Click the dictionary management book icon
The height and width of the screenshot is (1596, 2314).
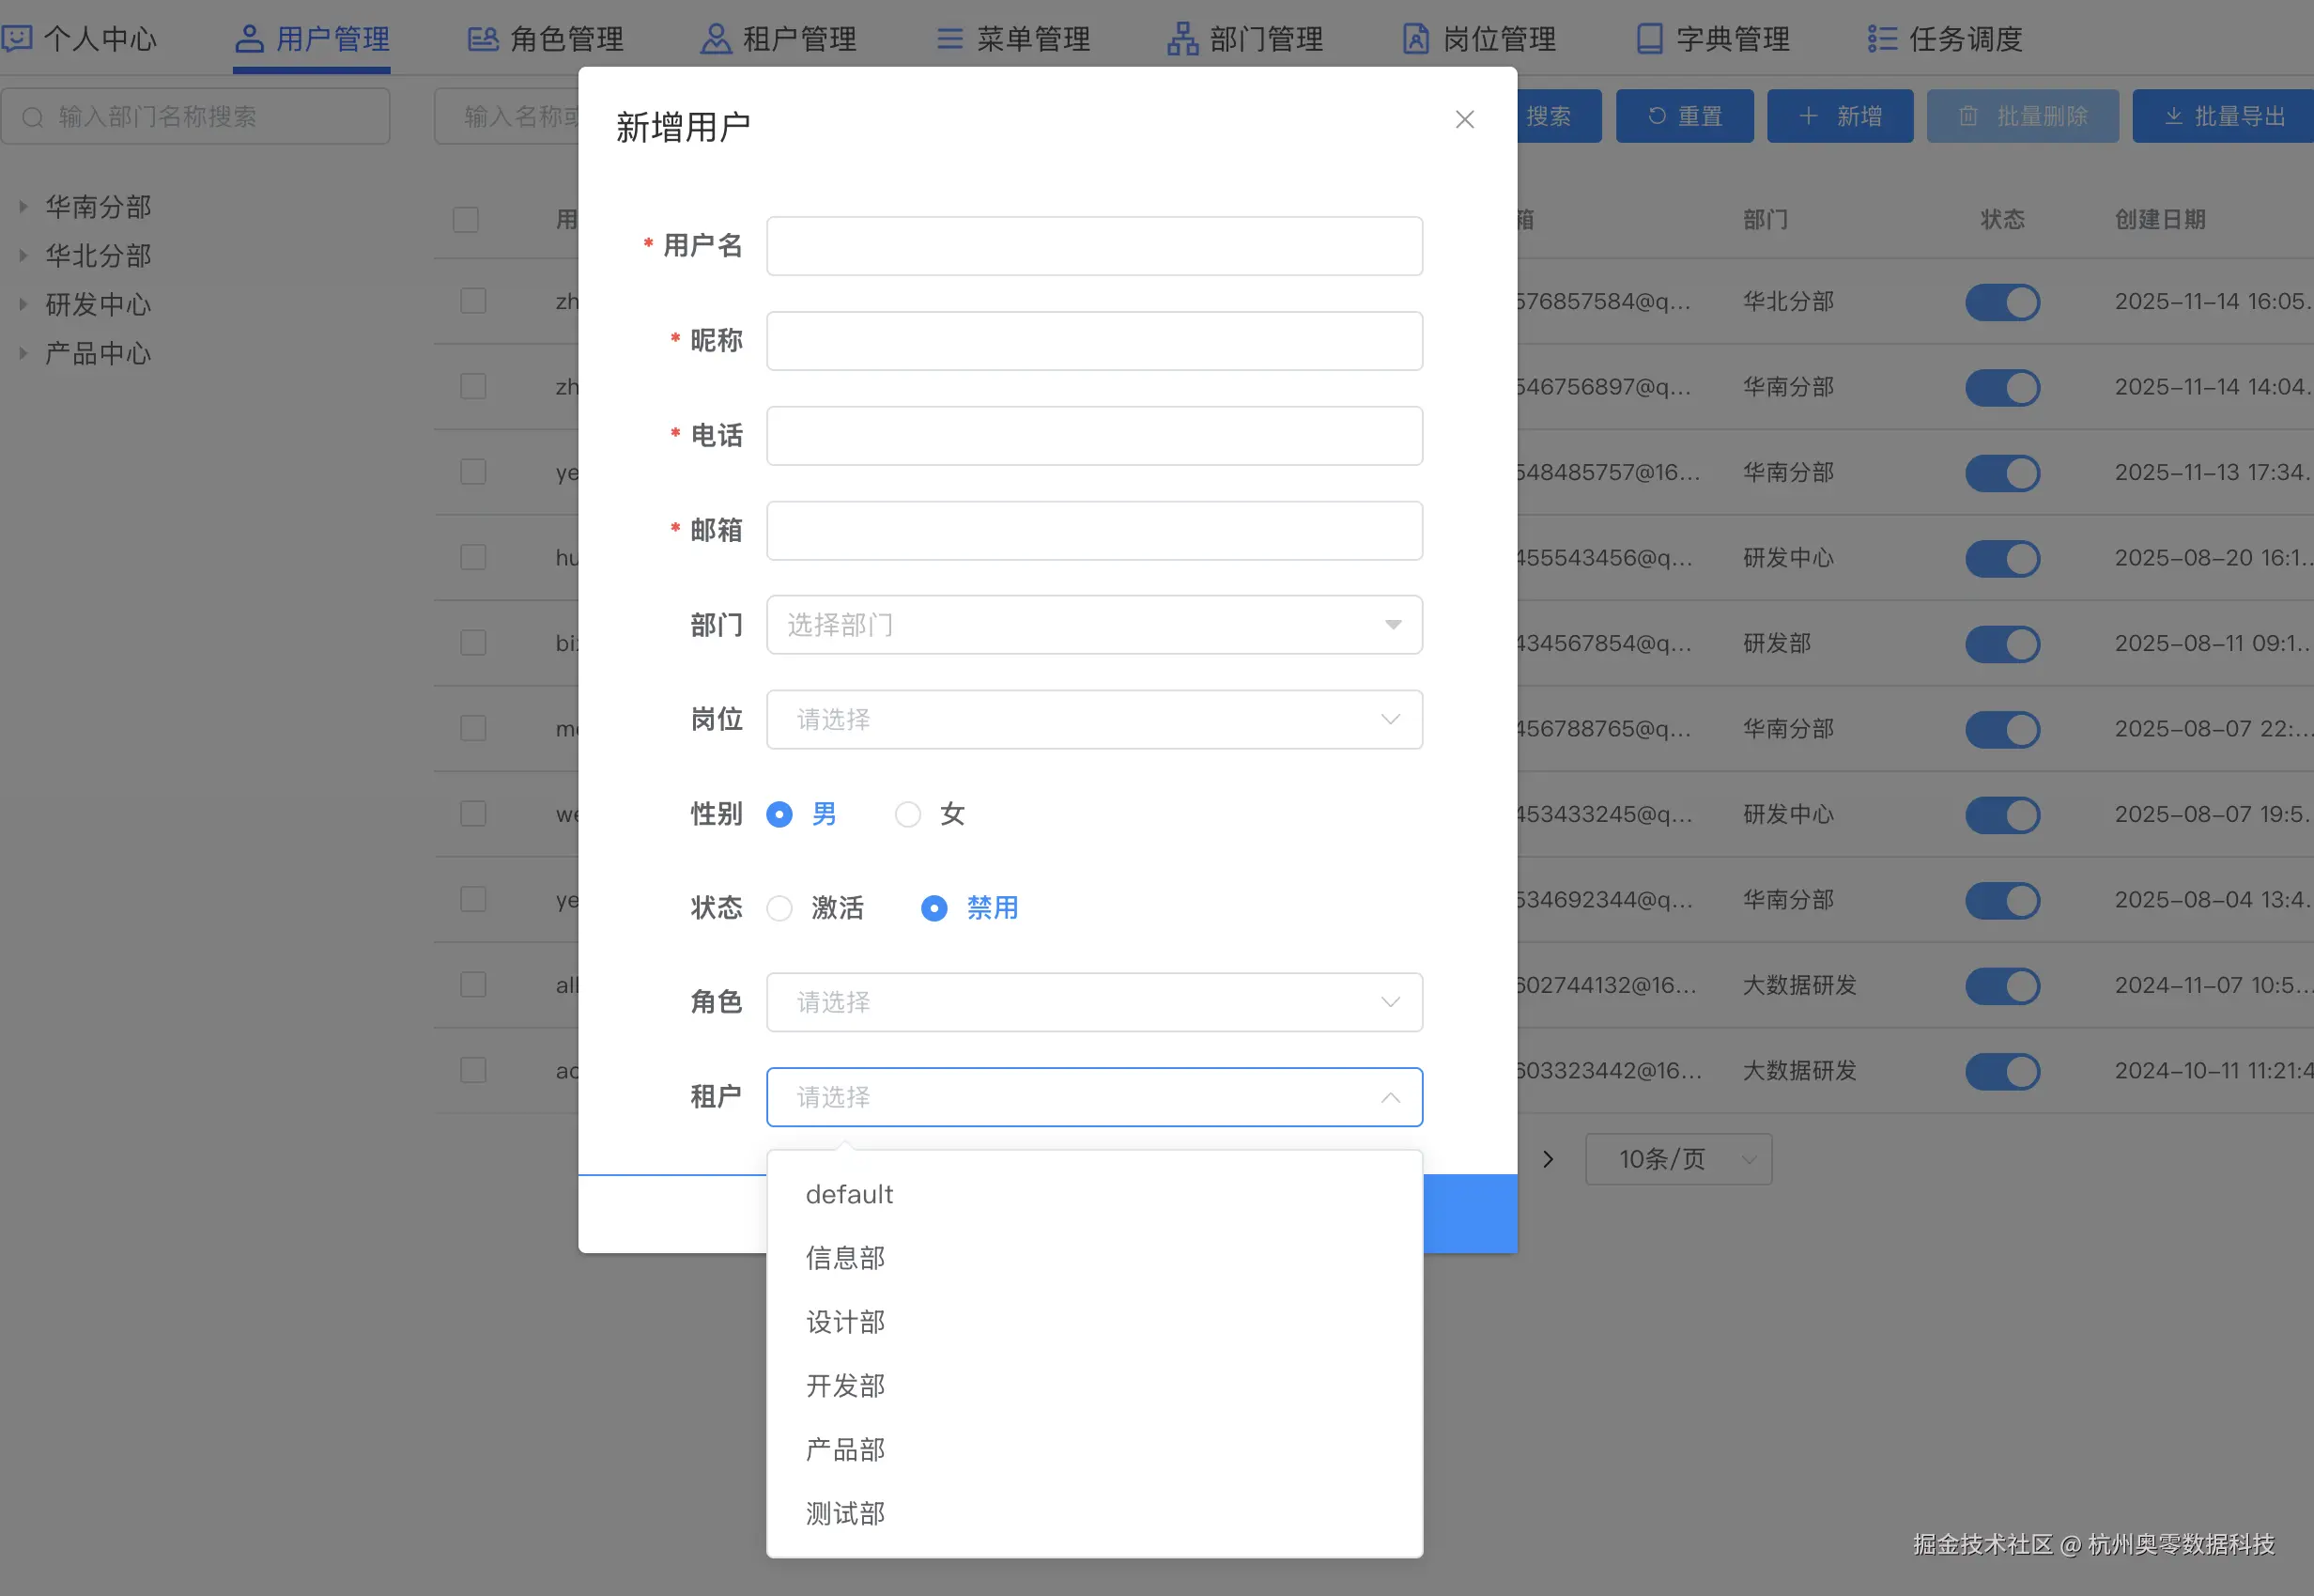point(1649,39)
